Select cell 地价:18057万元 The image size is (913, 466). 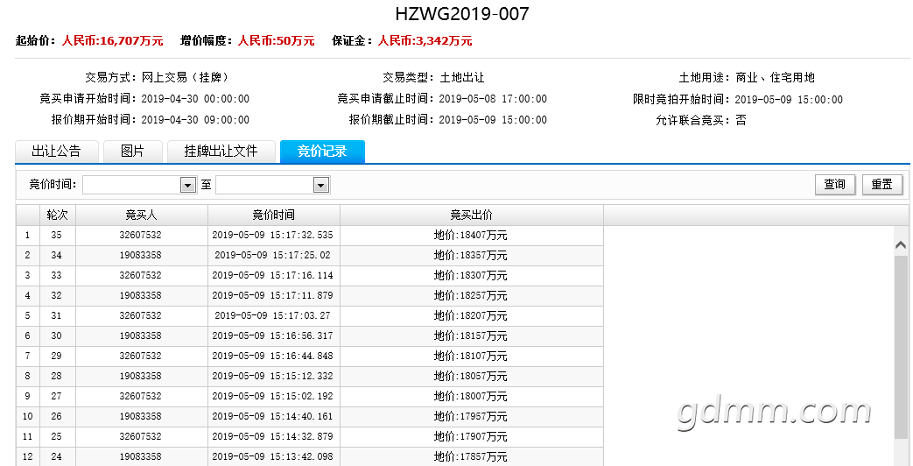(x=470, y=377)
